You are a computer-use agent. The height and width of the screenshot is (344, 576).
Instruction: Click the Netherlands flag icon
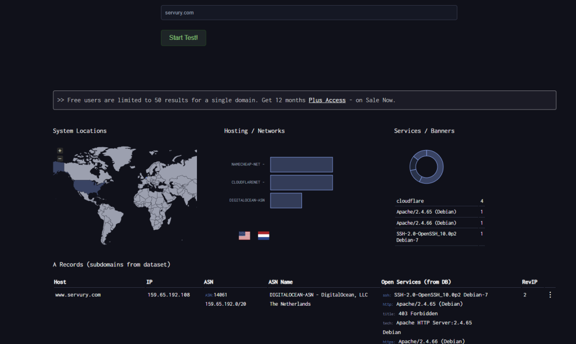[x=263, y=236]
